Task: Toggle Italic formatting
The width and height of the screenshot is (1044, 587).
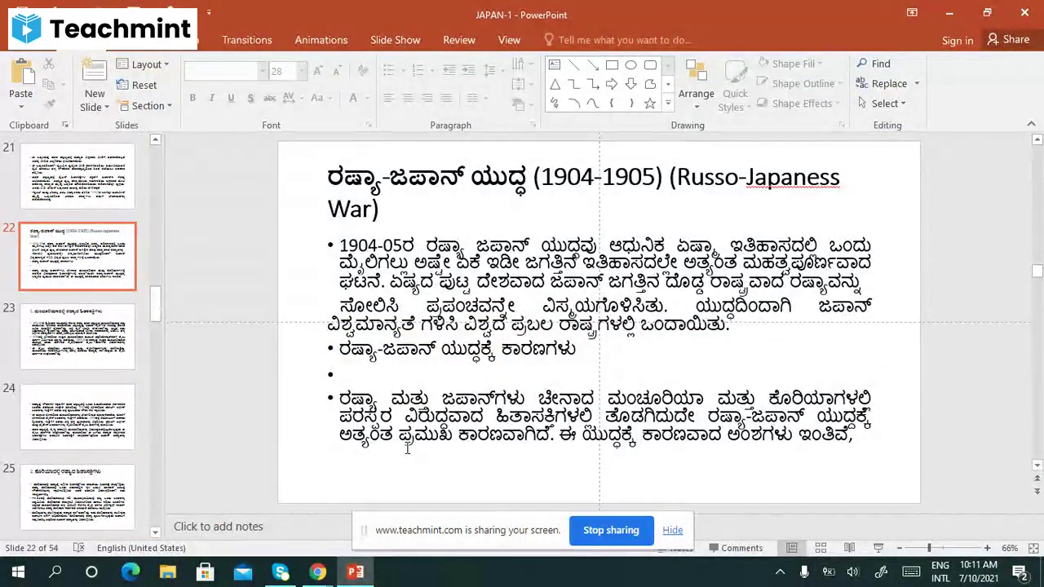Action: click(212, 98)
